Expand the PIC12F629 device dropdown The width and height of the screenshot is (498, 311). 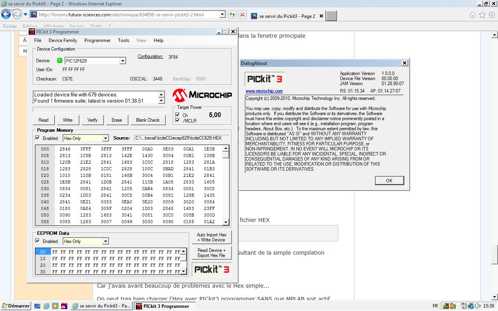click(x=123, y=61)
